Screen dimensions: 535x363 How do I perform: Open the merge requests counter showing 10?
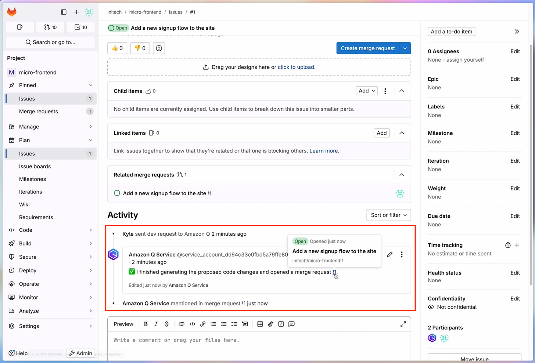pyautogui.click(x=50, y=27)
